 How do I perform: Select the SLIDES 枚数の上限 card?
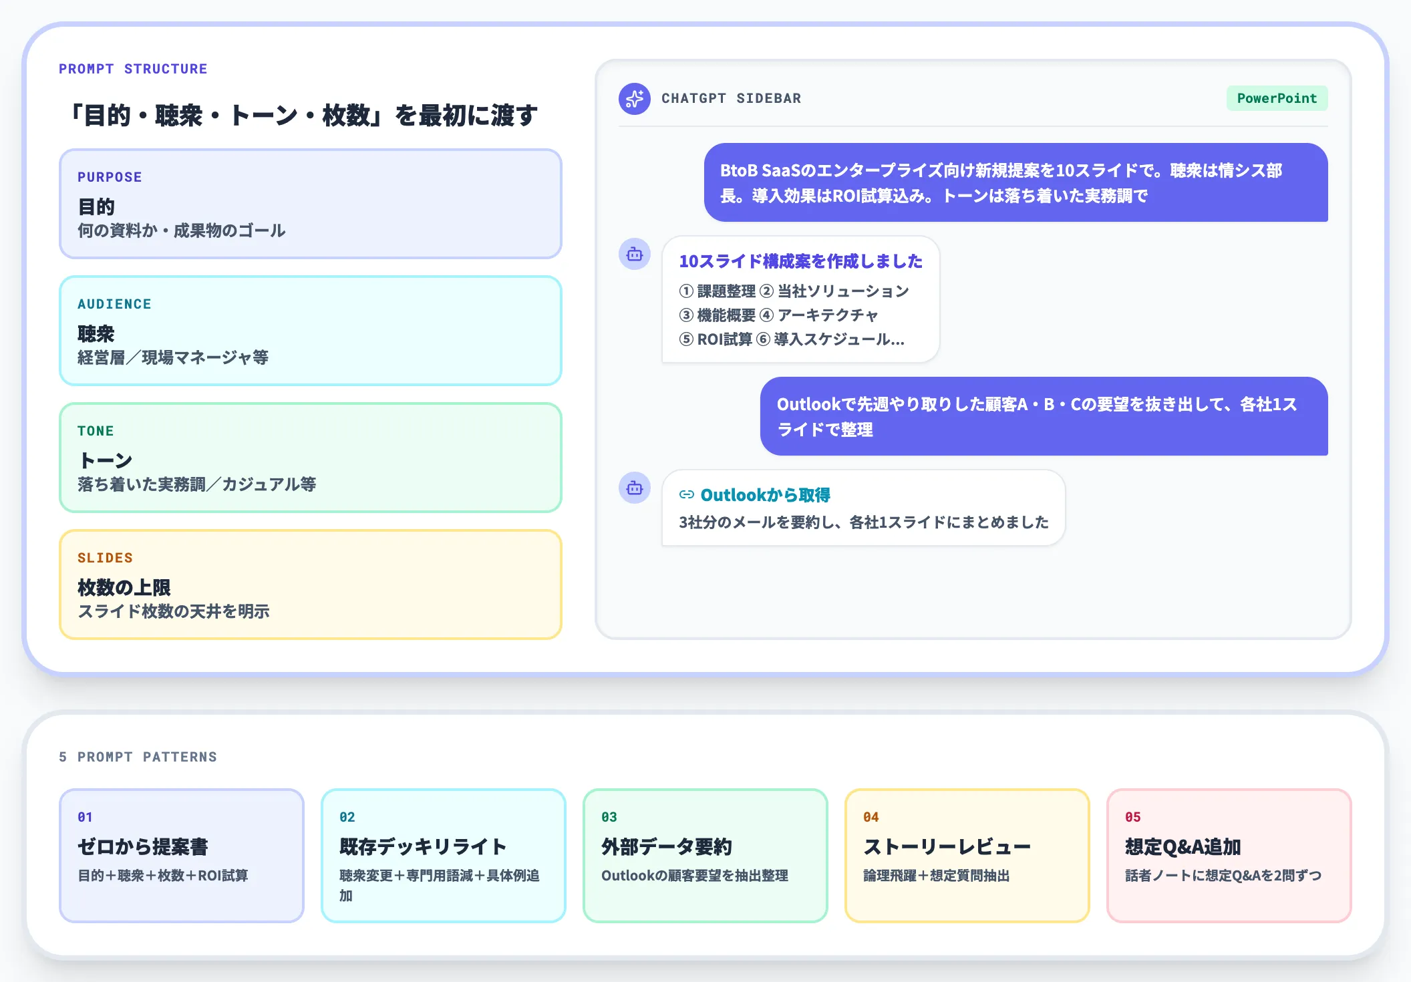(x=311, y=585)
